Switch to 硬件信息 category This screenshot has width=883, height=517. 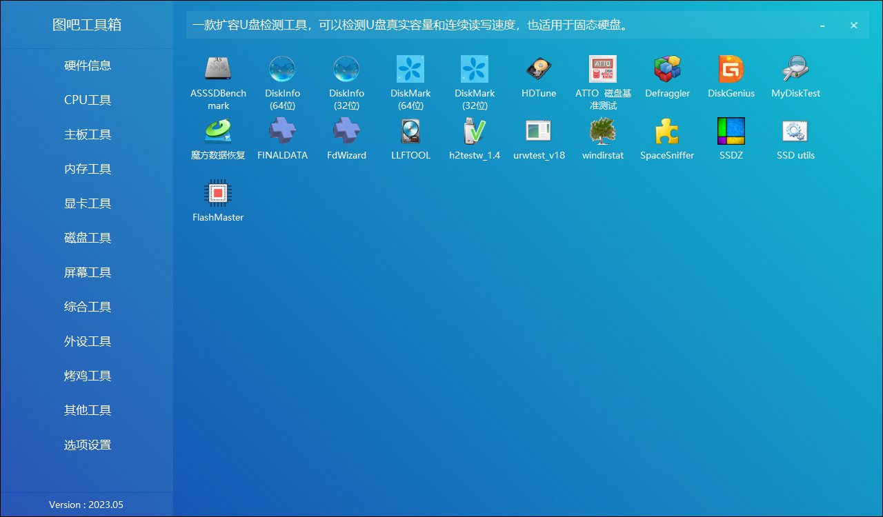pos(87,65)
